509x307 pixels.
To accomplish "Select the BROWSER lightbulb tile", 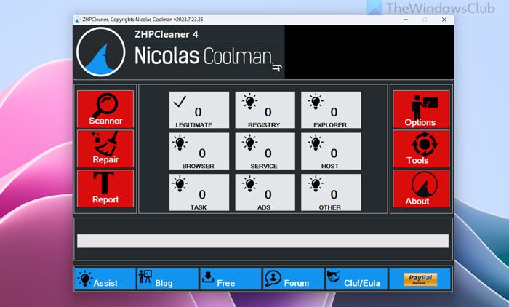I will [199, 151].
